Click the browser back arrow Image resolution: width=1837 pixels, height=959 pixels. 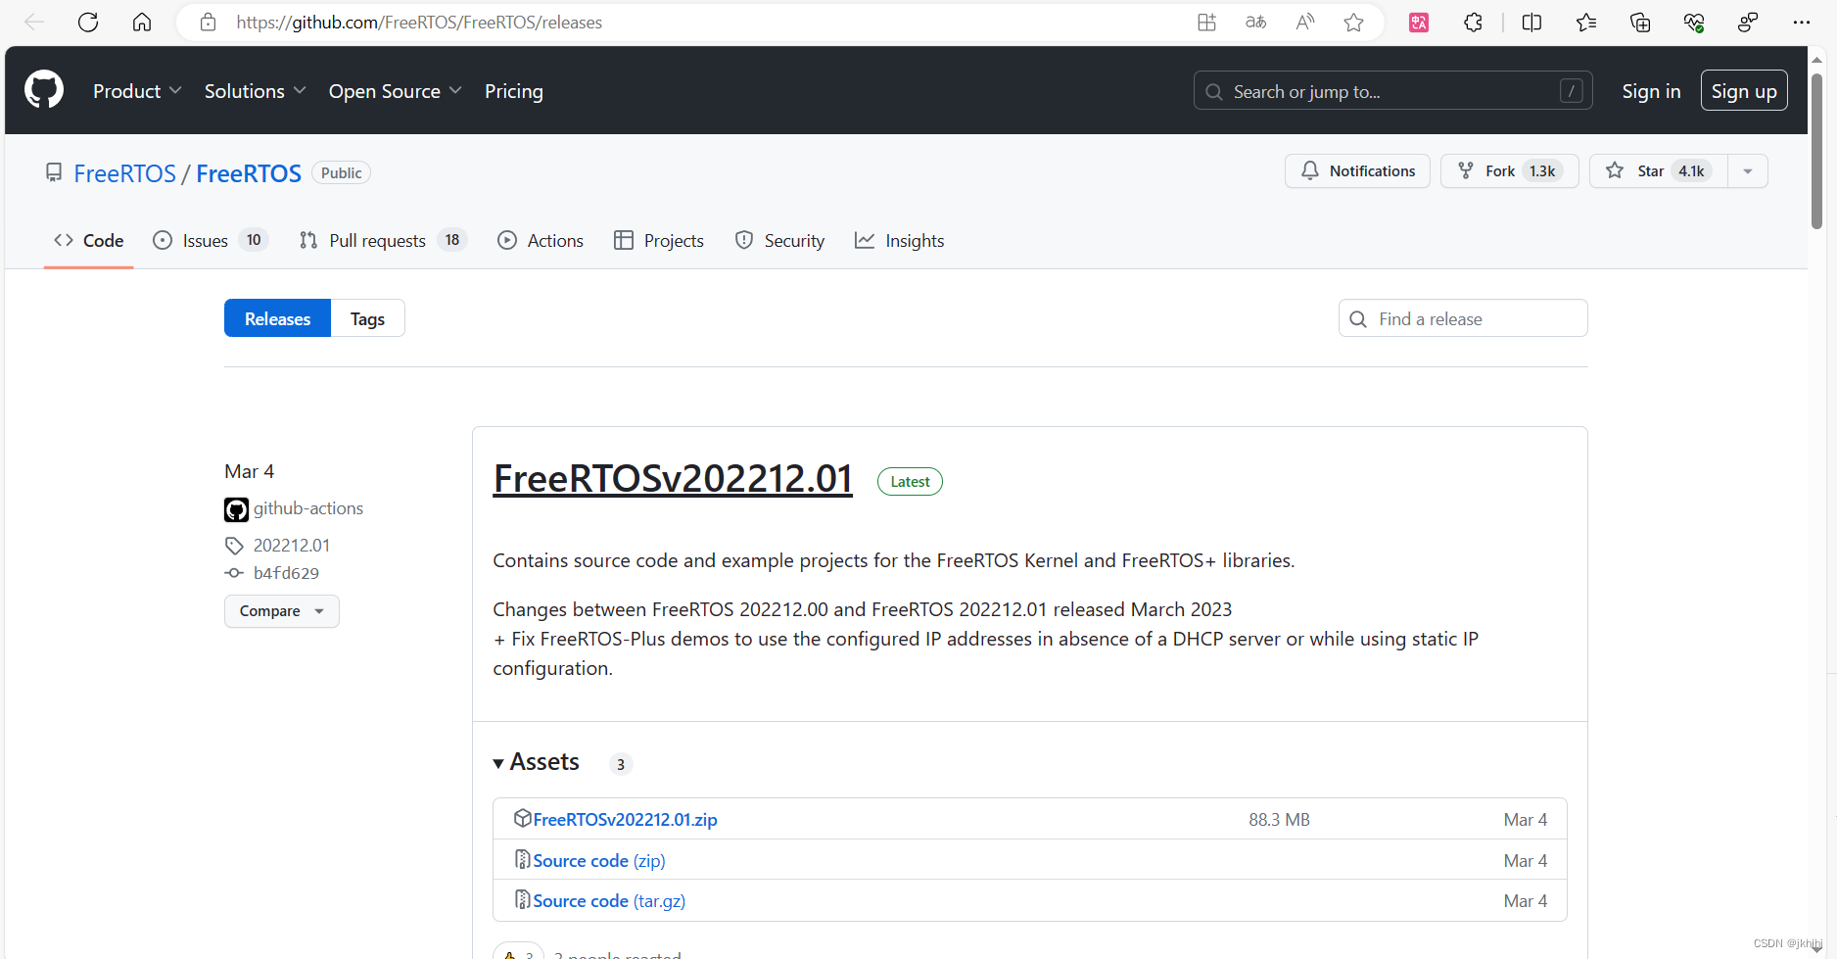click(x=34, y=23)
